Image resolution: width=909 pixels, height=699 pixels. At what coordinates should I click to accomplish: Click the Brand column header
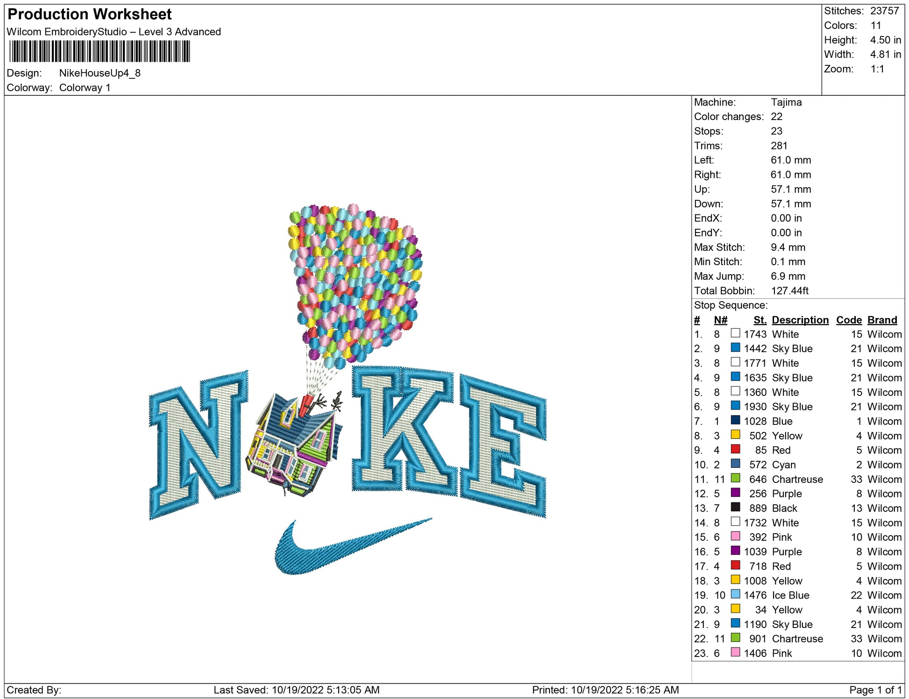point(882,320)
